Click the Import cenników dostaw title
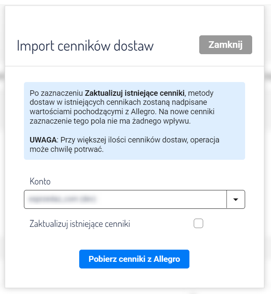Screen dimensions: 271x294 [x=85, y=46]
